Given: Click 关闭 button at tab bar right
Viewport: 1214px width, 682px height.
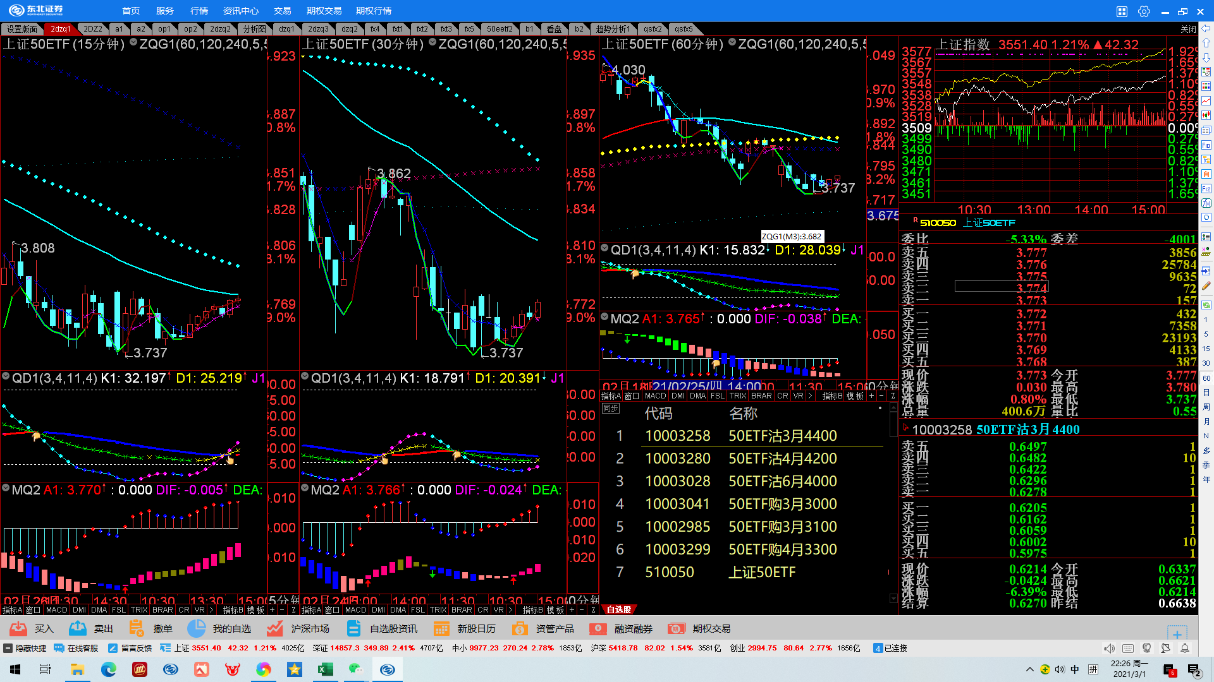Looking at the screenshot, I should [x=1188, y=29].
